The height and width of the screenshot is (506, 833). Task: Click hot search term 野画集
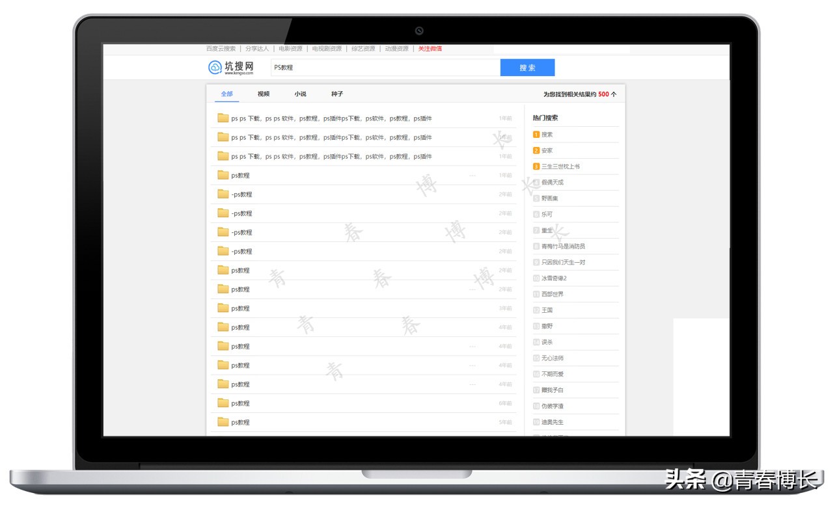[x=550, y=198]
